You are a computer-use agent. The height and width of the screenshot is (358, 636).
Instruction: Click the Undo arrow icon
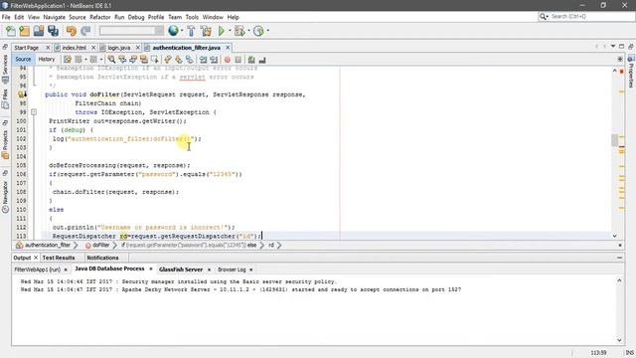click(x=72, y=31)
